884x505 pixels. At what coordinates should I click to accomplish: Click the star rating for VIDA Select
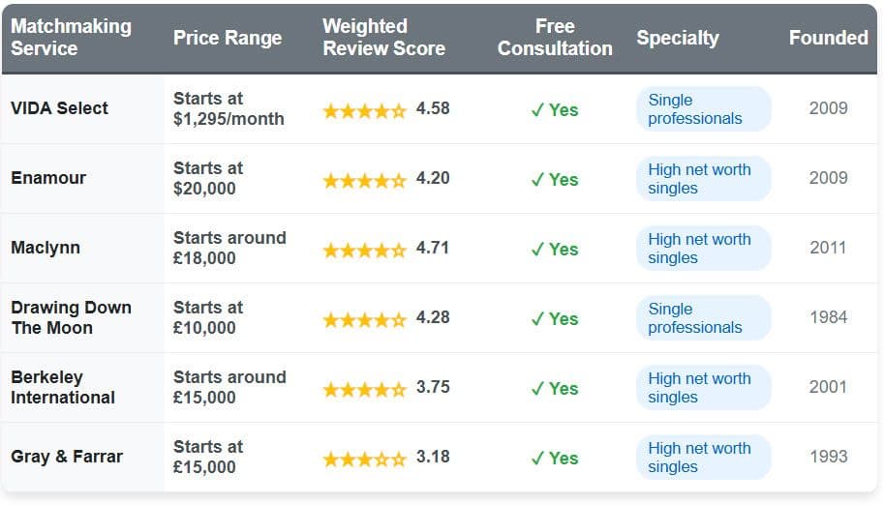click(364, 110)
